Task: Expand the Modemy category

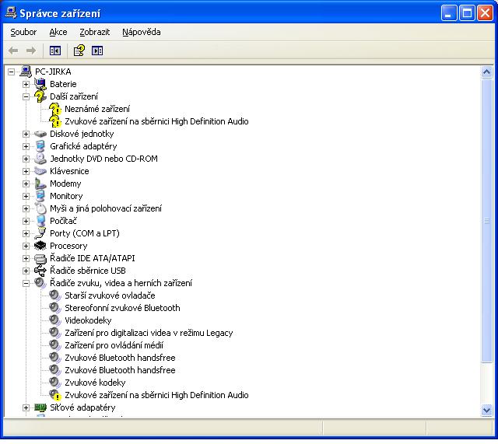Action: (x=26, y=184)
